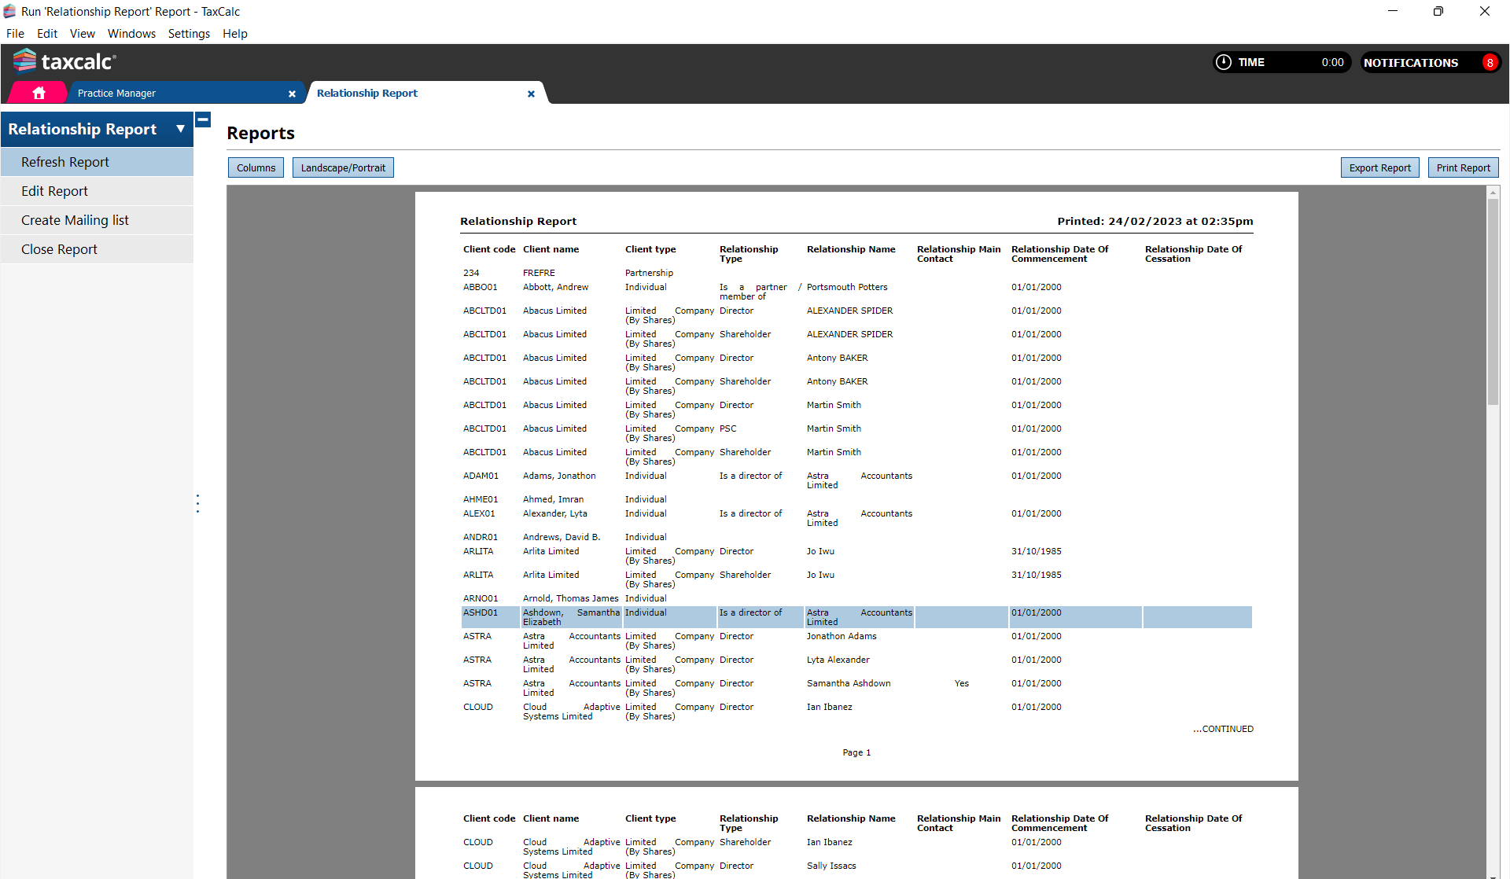1510x879 pixels.
Task: Open the Settings menu
Action: (189, 34)
